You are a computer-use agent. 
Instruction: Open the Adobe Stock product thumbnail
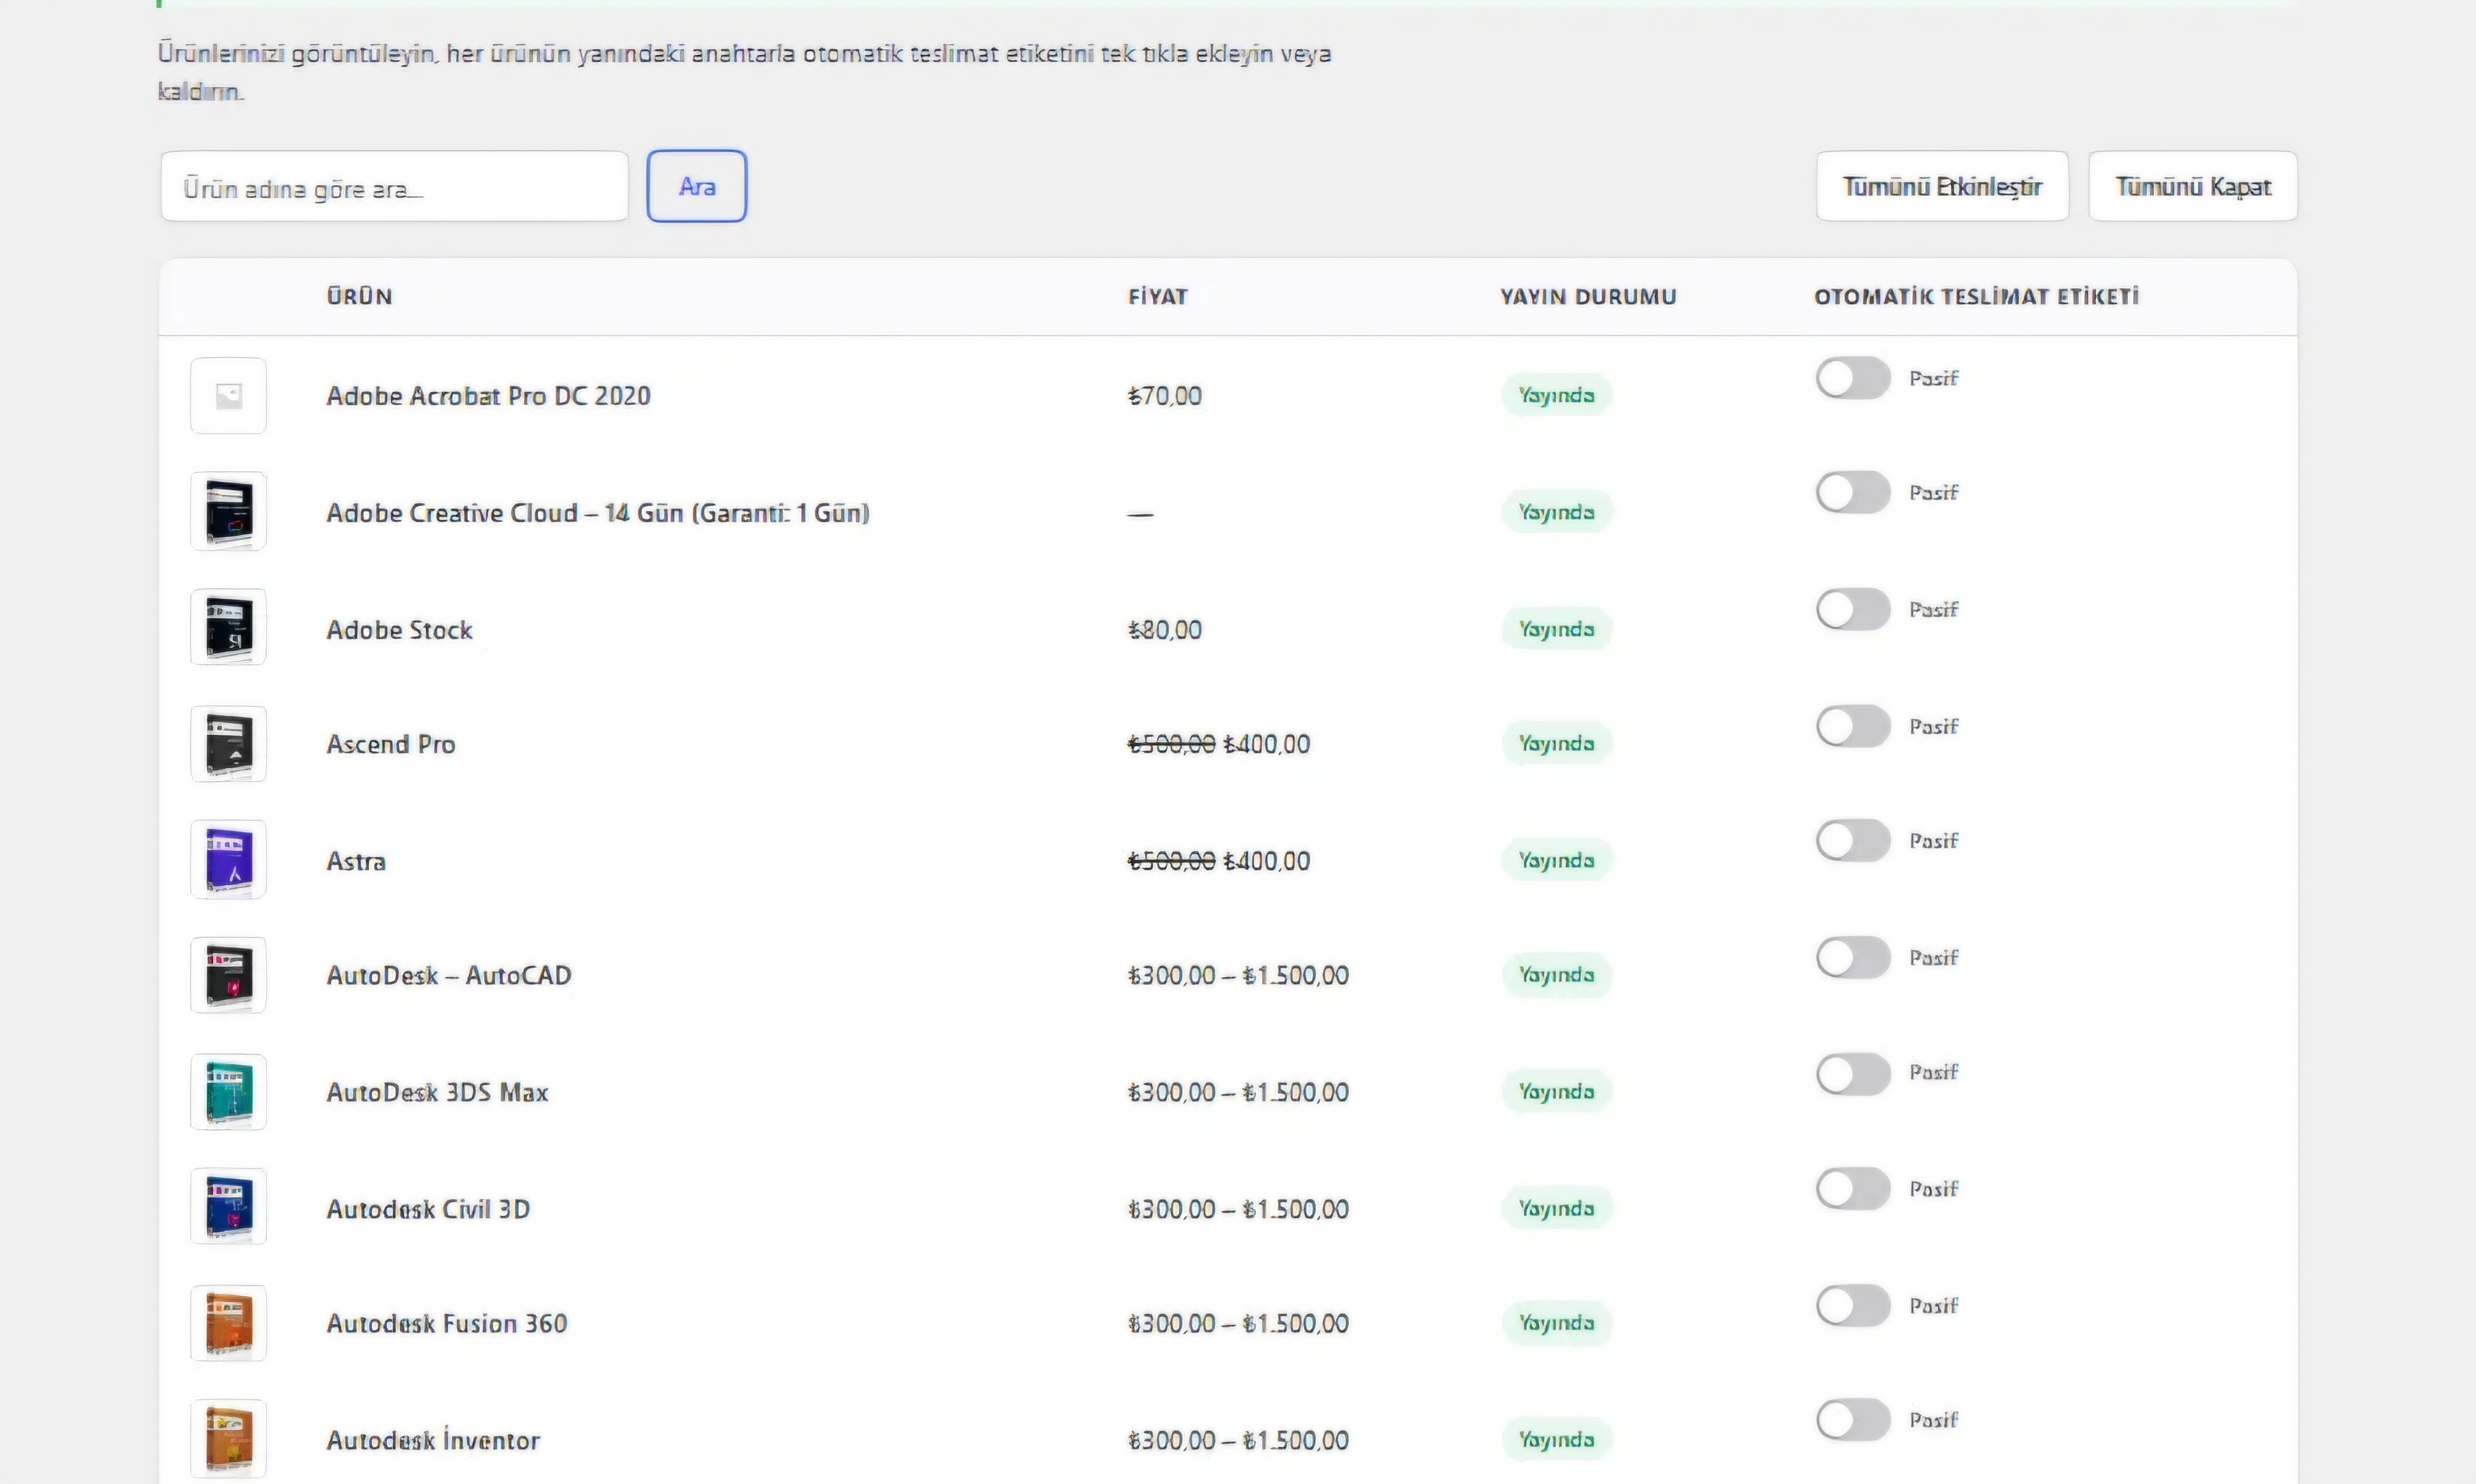coord(228,627)
